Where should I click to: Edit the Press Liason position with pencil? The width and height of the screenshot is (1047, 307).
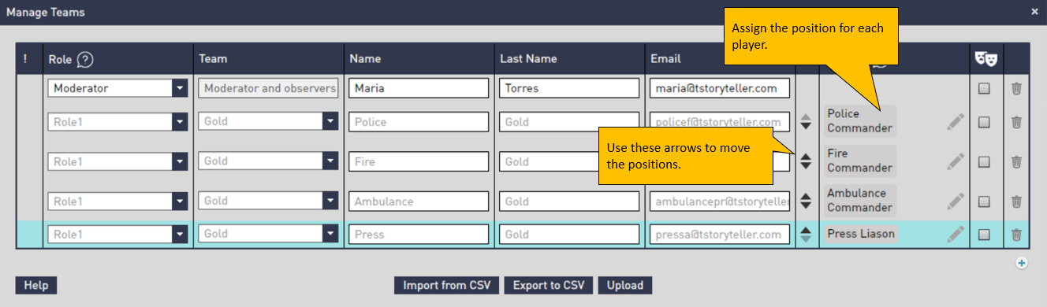pyautogui.click(x=956, y=234)
